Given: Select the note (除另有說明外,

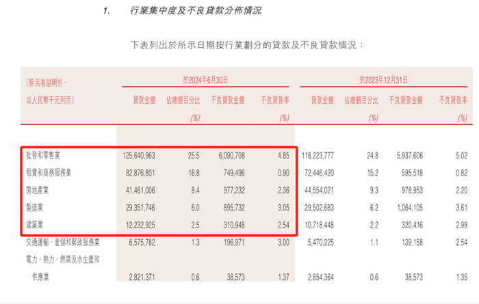Looking at the screenshot, I should click(47, 83).
